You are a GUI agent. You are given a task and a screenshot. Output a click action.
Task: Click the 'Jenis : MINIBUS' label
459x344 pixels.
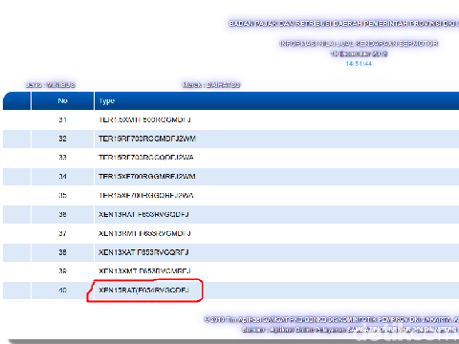(x=51, y=85)
